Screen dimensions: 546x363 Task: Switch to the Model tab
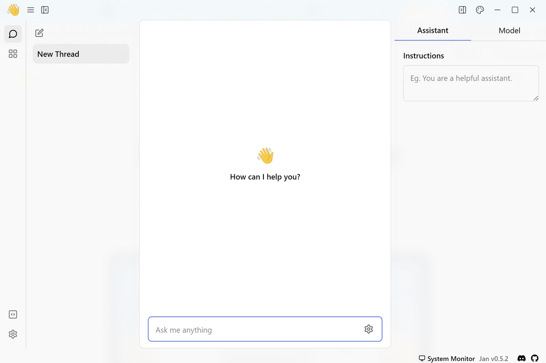point(509,30)
